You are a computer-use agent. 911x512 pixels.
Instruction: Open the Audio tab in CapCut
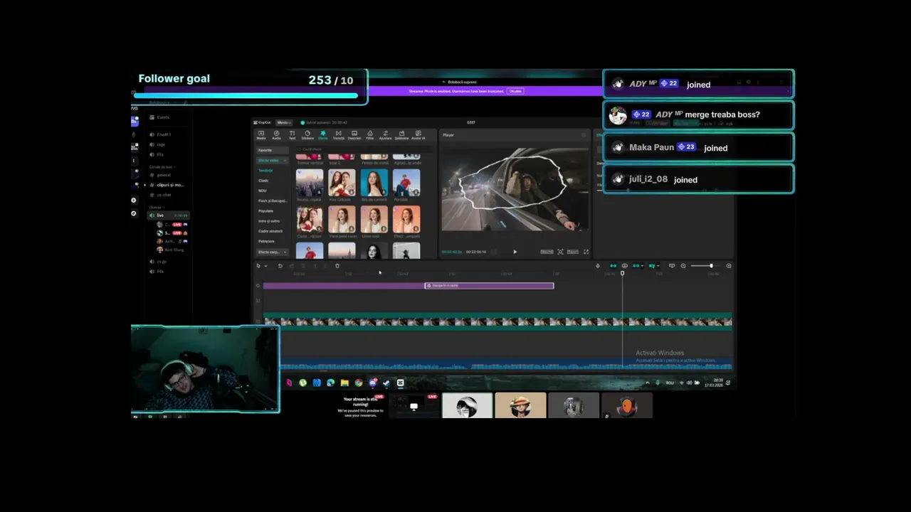(x=276, y=134)
